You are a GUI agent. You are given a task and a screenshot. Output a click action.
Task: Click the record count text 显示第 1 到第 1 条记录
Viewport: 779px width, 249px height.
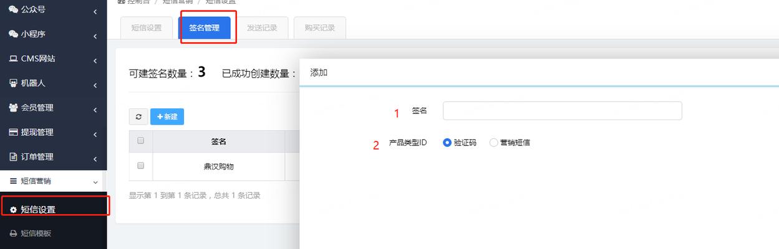pyautogui.click(x=168, y=195)
